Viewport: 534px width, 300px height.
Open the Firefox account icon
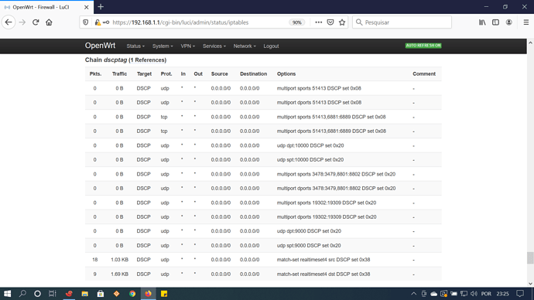pyautogui.click(x=508, y=22)
